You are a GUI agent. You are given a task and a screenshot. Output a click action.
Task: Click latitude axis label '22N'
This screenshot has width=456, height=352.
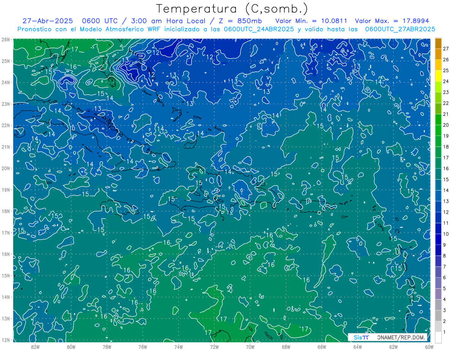tap(6, 125)
